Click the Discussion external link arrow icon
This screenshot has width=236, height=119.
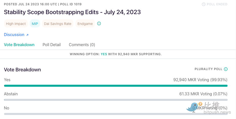tap(27, 35)
